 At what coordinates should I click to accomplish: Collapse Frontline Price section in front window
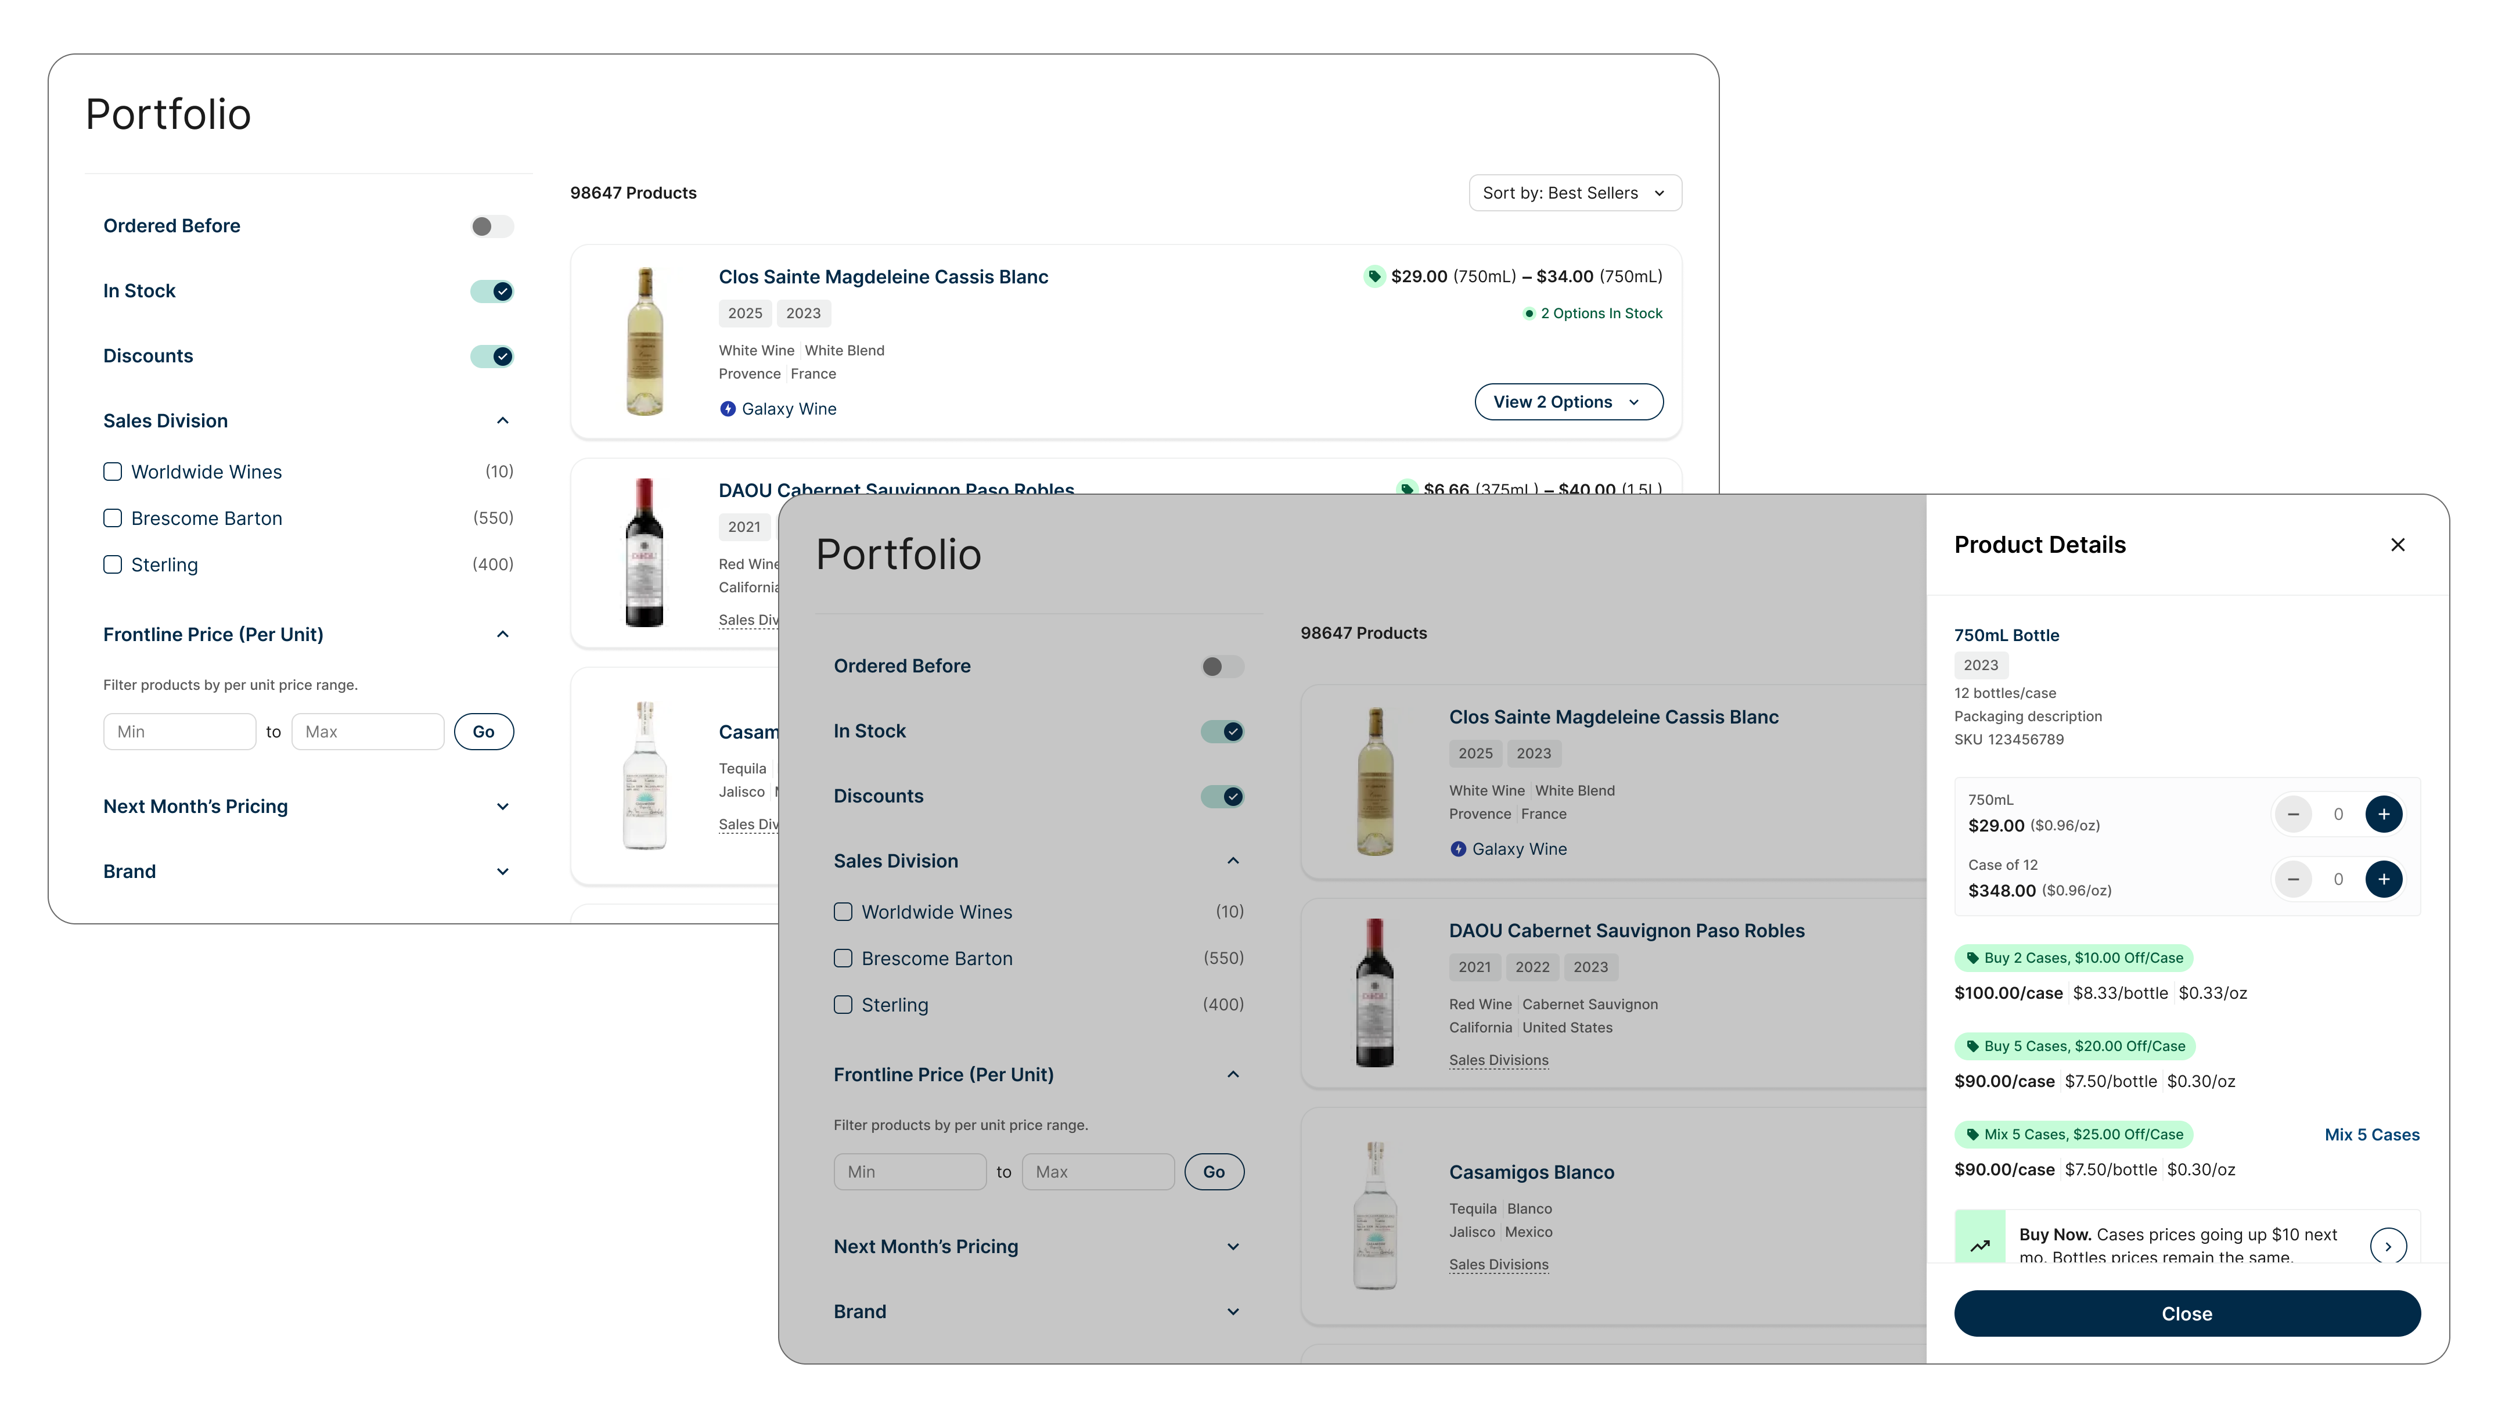1233,1075
